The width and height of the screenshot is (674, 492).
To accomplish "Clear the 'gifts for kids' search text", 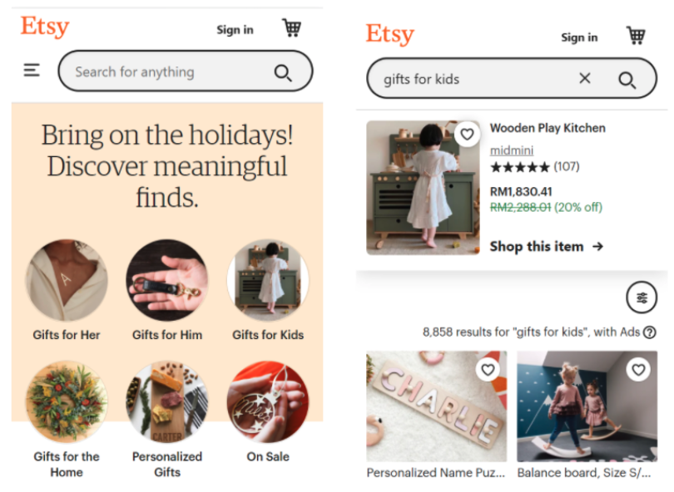I will point(585,79).
